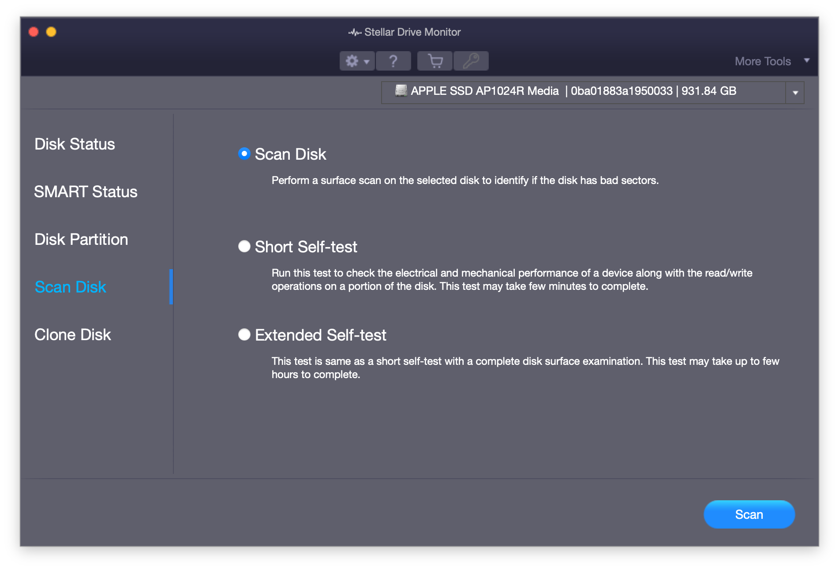Enable the Extended Self-test option
The height and width of the screenshot is (570, 839).
tap(243, 335)
